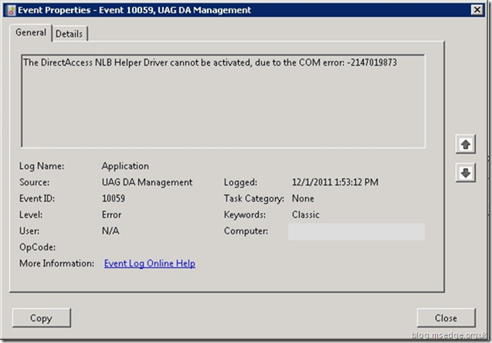Screen dimensions: 492x343
Task: Click the Event ID value 10059
Action: [x=114, y=199]
